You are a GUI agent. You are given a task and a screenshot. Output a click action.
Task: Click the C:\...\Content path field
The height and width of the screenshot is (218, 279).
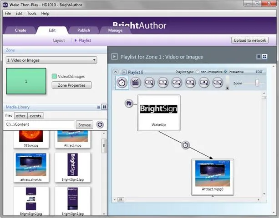tap(39, 124)
